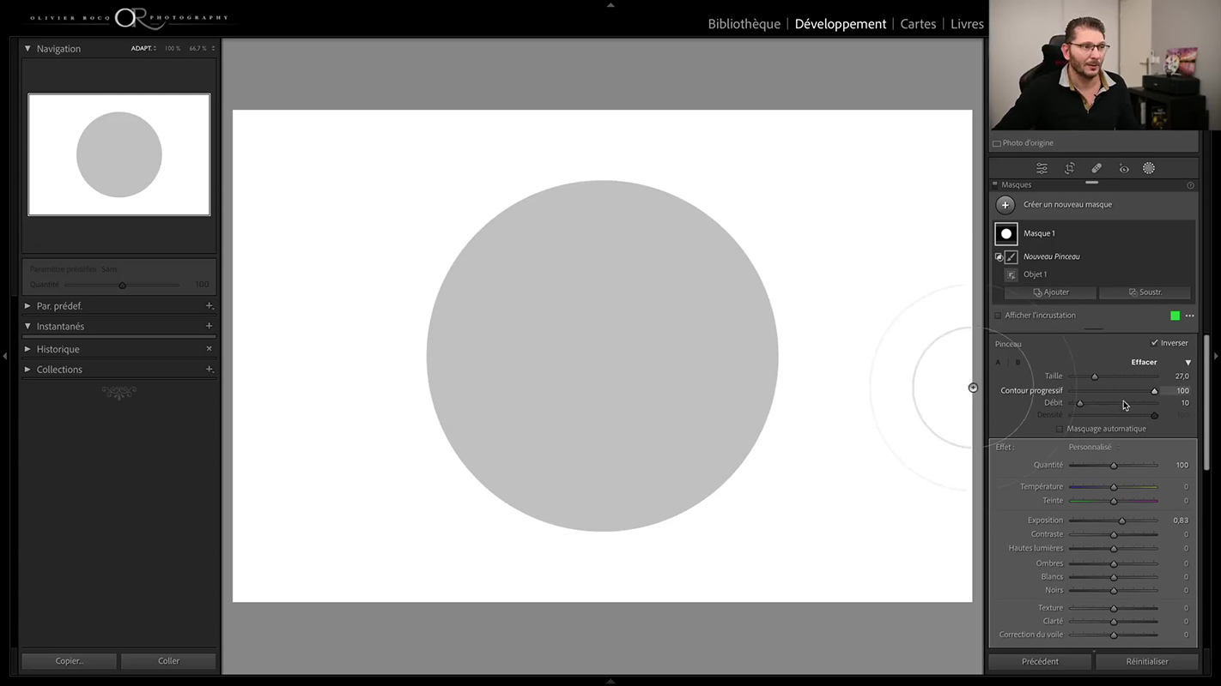1221x686 pixels.
Task: Clear history with the Historique X icon
Action: tap(209, 349)
